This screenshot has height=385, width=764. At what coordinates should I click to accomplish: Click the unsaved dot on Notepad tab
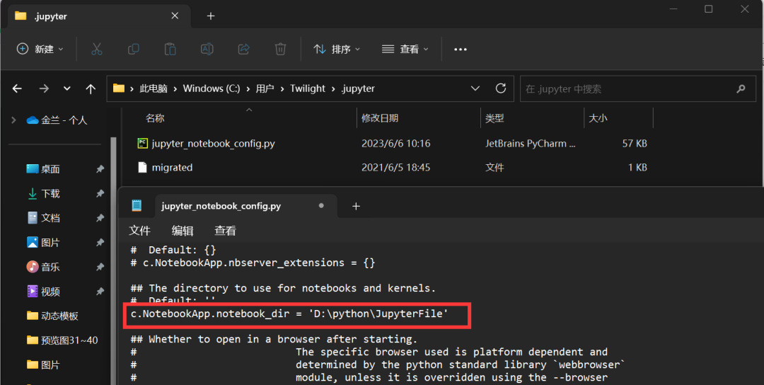321,206
